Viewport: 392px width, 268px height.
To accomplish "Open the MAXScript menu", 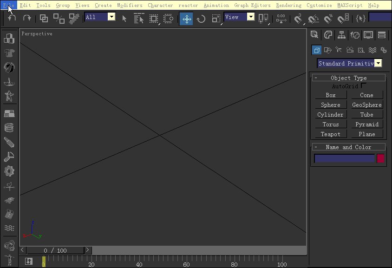I will (x=350, y=5).
